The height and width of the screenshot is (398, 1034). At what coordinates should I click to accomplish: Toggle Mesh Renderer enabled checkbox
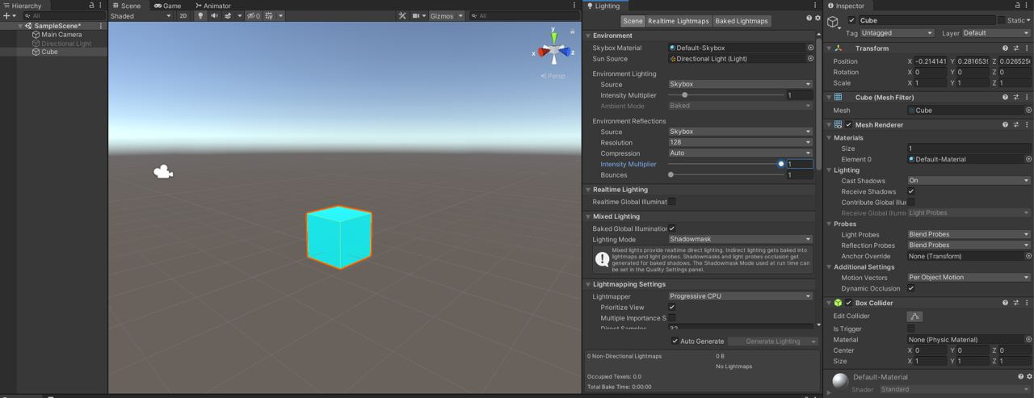[848, 125]
